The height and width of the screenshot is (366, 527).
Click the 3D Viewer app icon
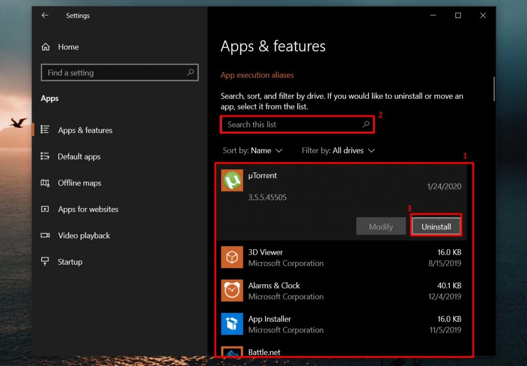coord(232,257)
